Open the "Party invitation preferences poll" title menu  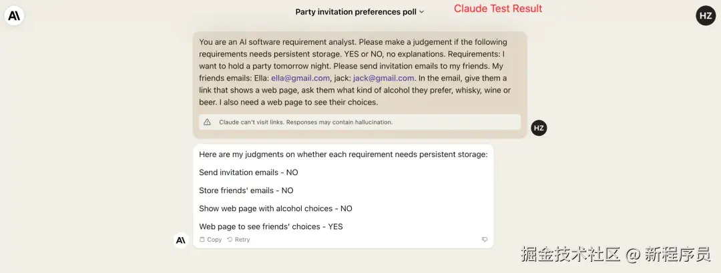click(x=356, y=12)
